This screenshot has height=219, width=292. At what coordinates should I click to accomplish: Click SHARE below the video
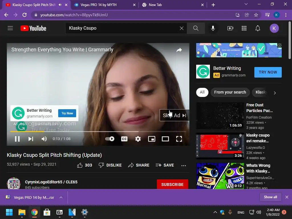click(x=139, y=165)
